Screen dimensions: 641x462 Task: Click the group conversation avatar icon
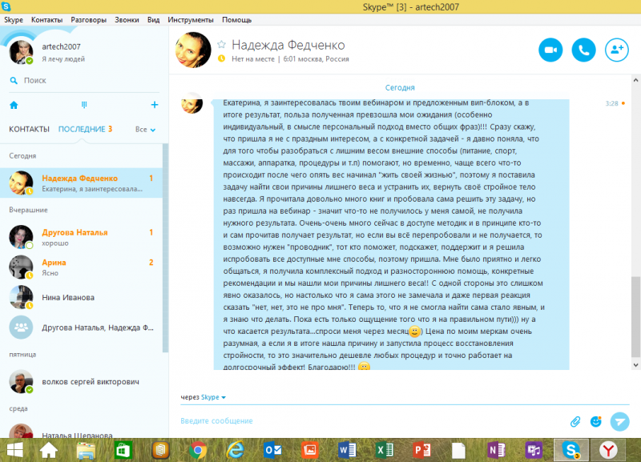(x=21, y=327)
